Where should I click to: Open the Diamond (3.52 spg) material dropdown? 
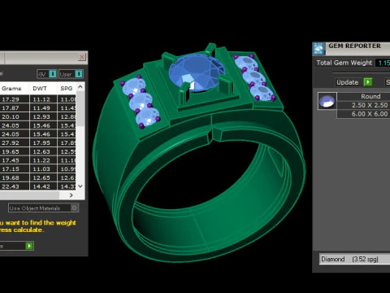355,259
